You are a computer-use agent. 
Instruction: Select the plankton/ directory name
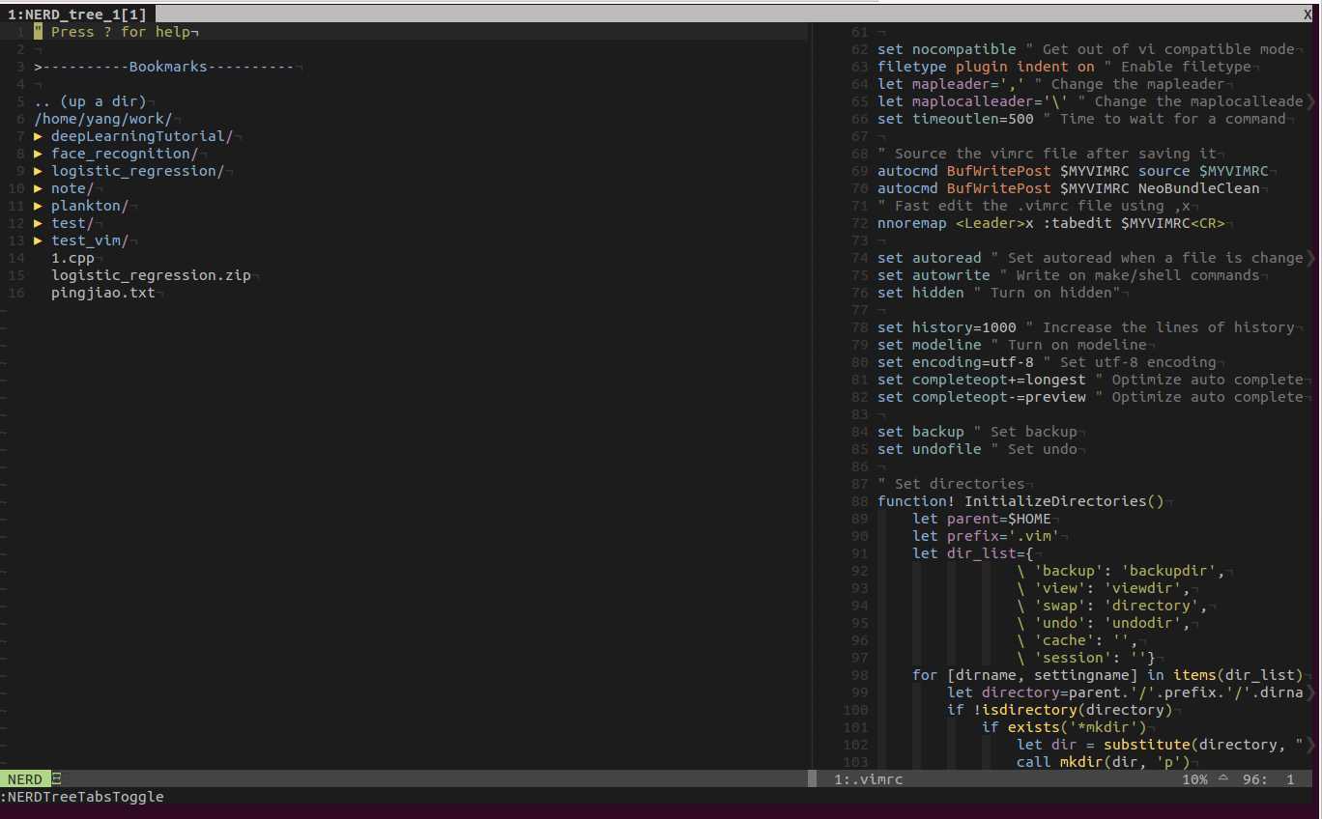click(x=90, y=206)
